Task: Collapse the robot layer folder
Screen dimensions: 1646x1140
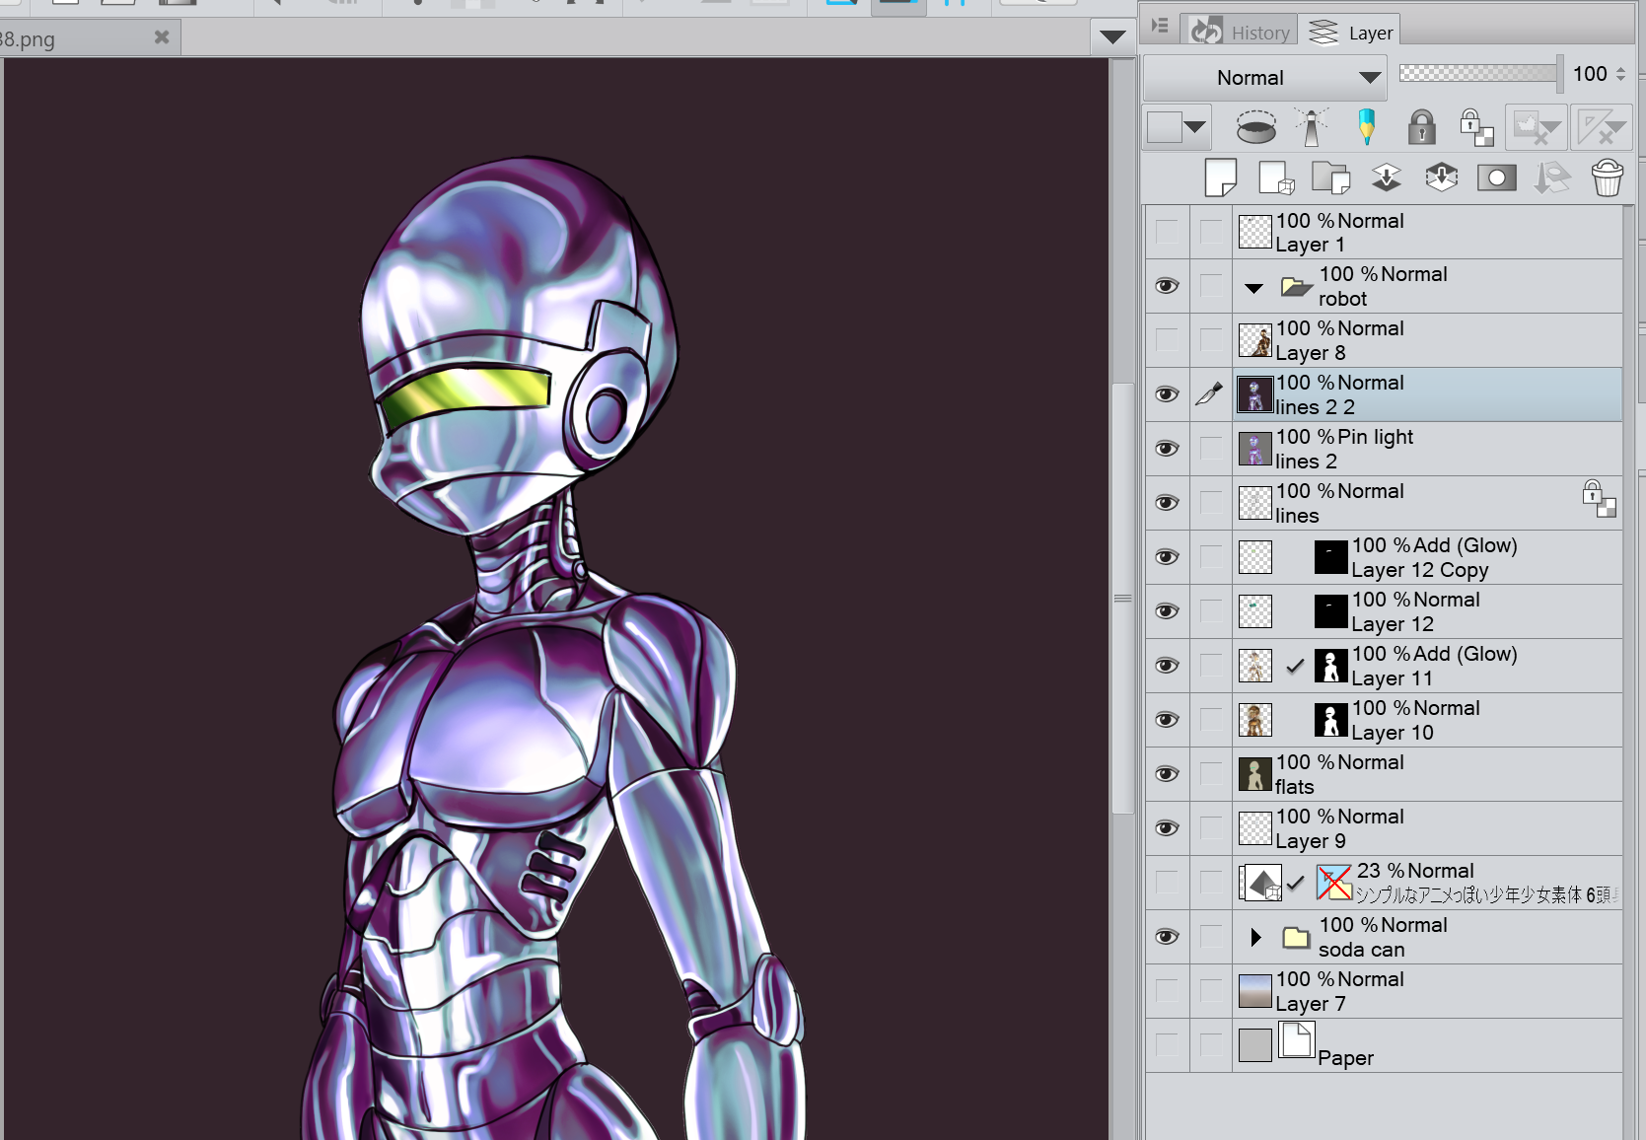Action: click(x=1253, y=288)
